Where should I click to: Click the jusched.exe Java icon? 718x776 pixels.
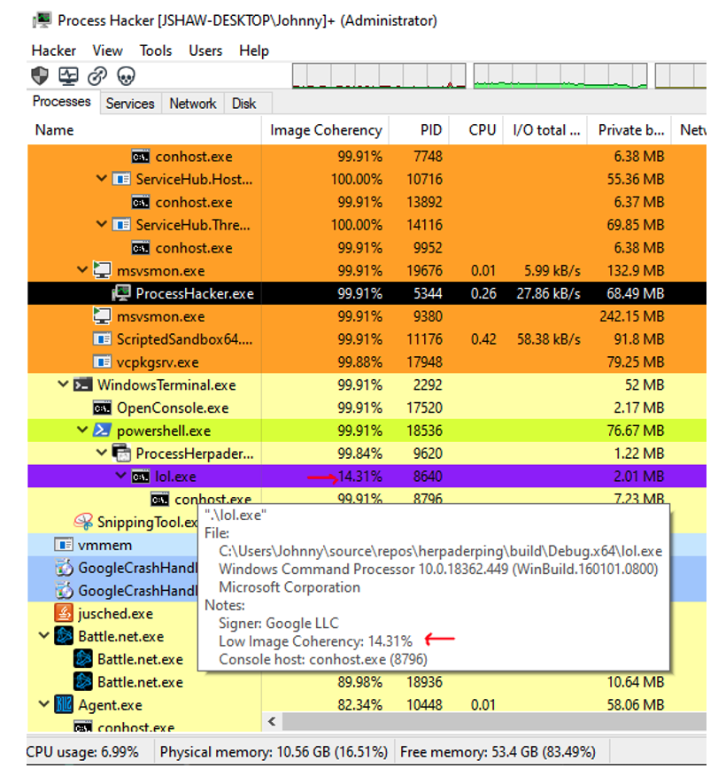(63, 613)
